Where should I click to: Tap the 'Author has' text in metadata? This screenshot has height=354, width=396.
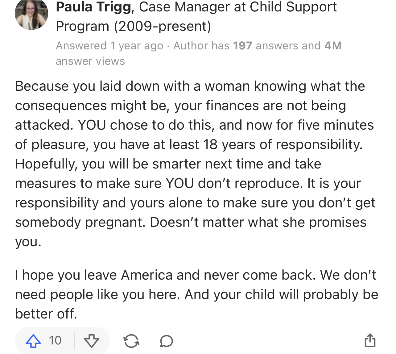point(201,46)
